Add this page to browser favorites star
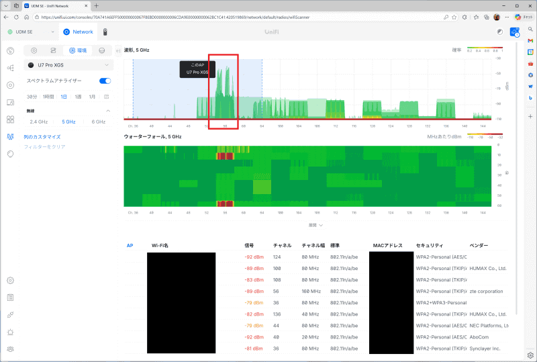537x362 pixels. (x=454, y=17)
